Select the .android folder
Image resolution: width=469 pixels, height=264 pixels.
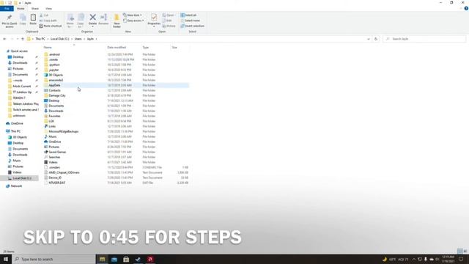(54, 54)
